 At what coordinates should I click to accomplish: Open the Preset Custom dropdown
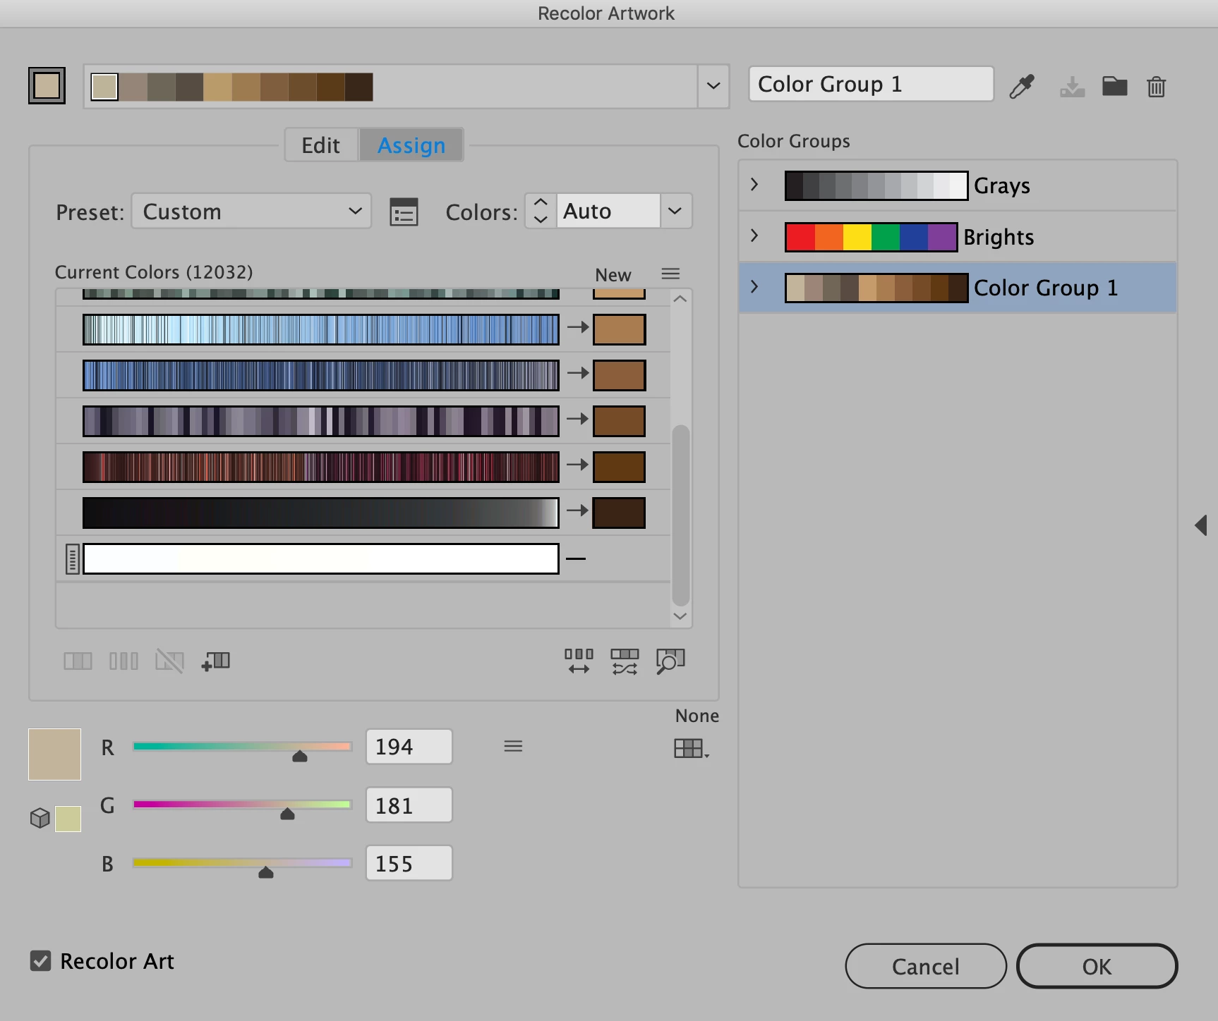point(251,212)
